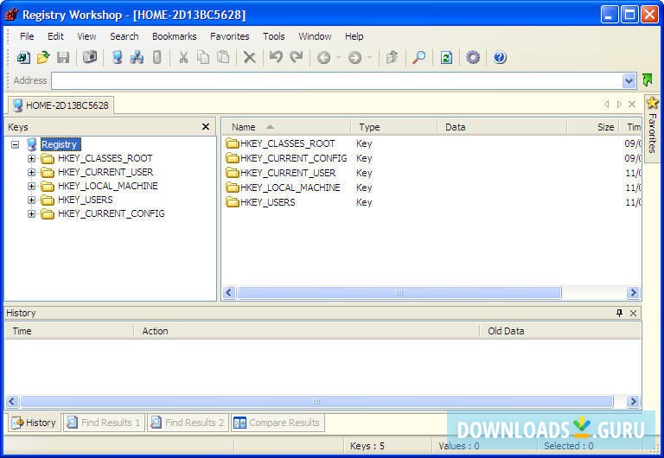Click the redo arrow toolbar icon

point(296,57)
